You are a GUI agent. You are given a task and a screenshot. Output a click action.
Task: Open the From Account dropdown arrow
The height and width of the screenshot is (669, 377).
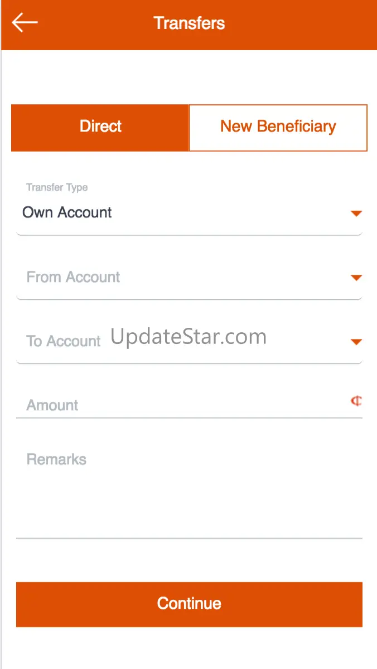(x=356, y=278)
